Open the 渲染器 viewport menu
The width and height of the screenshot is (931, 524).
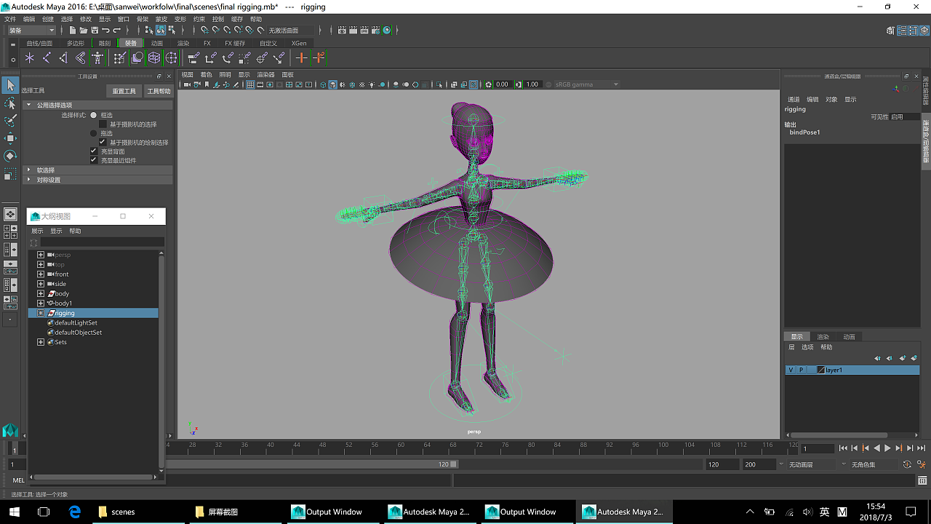pyautogui.click(x=265, y=74)
